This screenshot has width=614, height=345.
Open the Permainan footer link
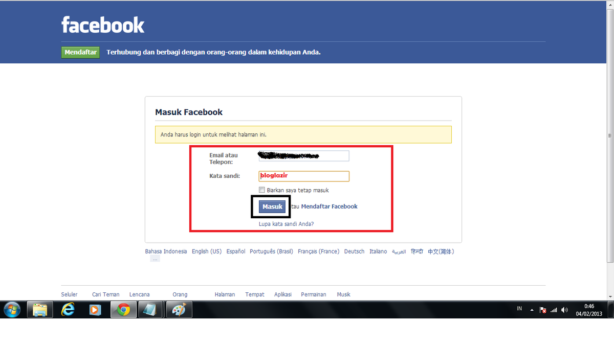tap(314, 294)
